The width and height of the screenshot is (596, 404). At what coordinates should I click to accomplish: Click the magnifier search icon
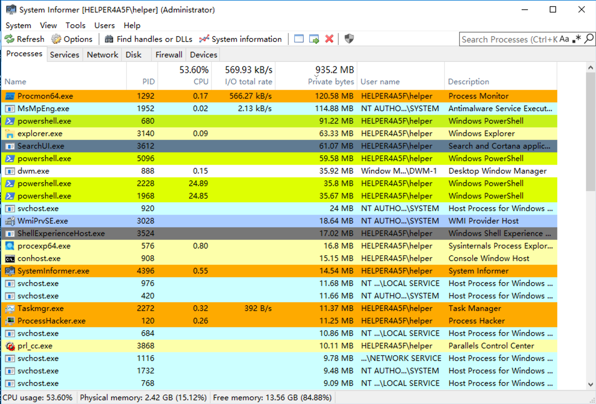click(x=589, y=39)
